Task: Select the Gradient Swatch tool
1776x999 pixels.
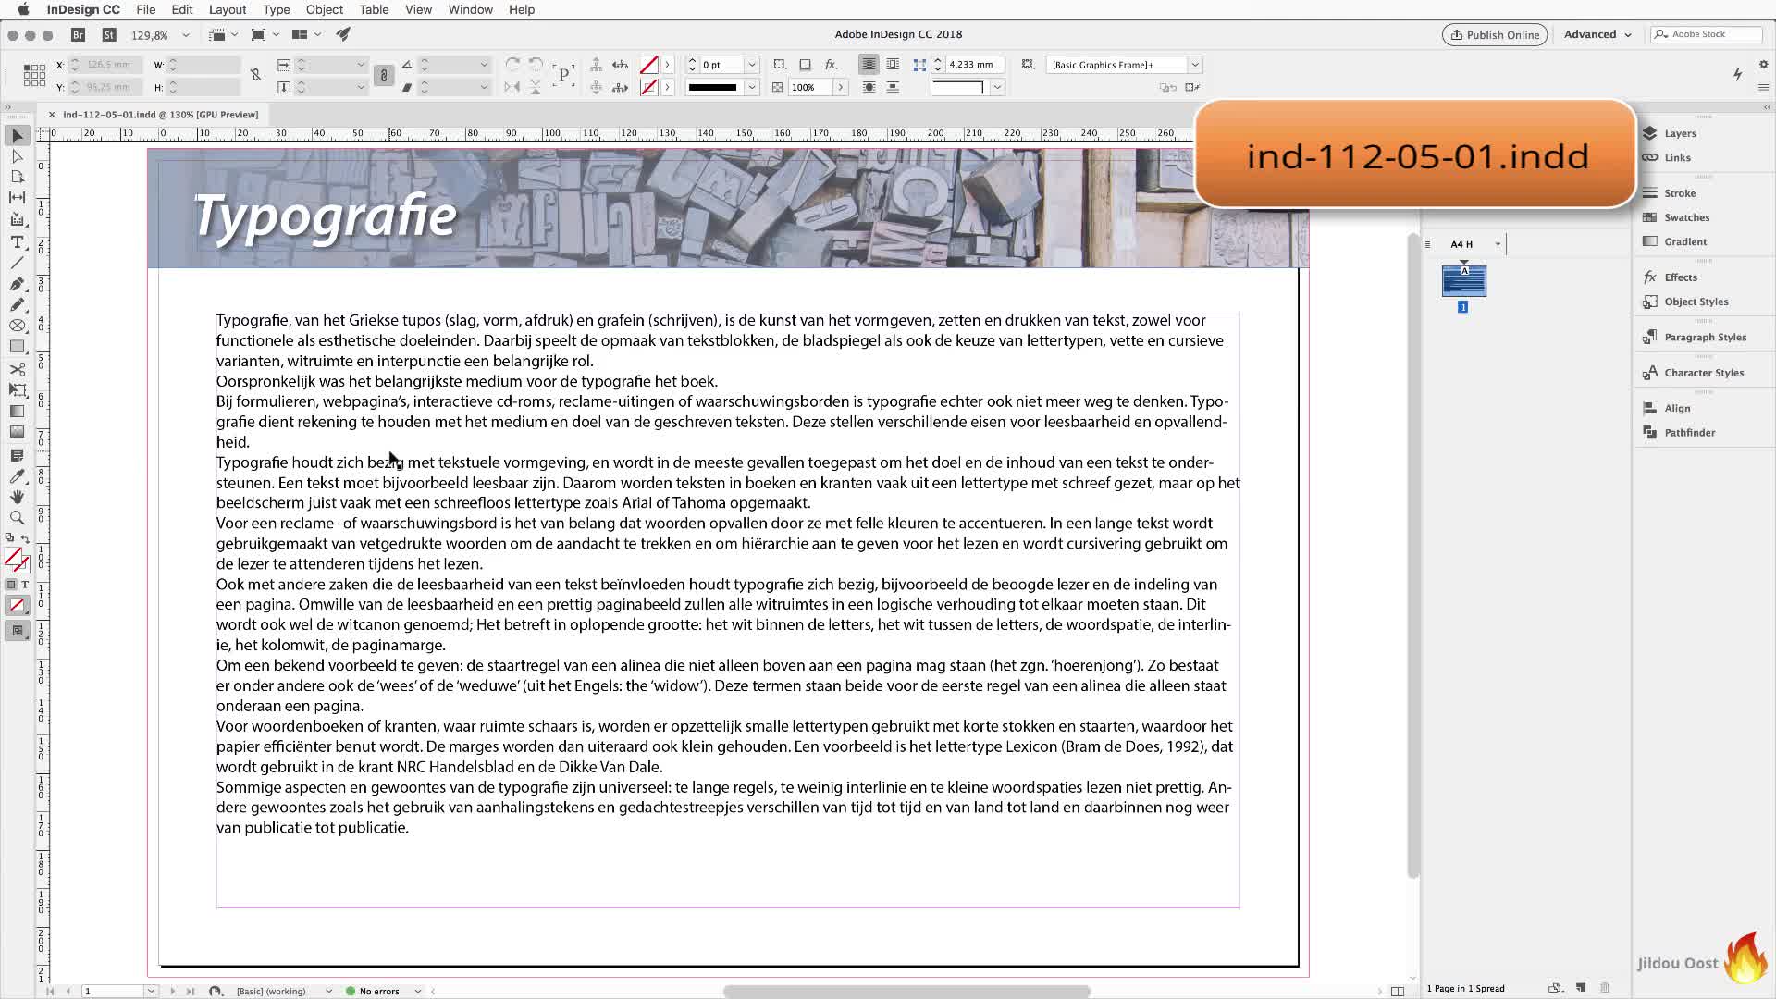Action: pyautogui.click(x=17, y=412)
